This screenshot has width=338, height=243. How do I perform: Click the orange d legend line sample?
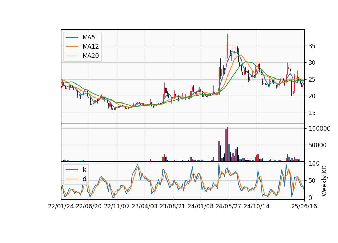click(x=72, y=179)
